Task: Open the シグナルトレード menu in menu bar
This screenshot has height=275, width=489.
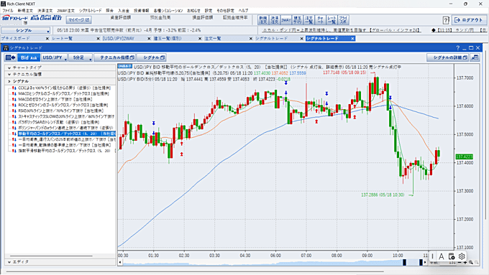Action: point(90,11)
